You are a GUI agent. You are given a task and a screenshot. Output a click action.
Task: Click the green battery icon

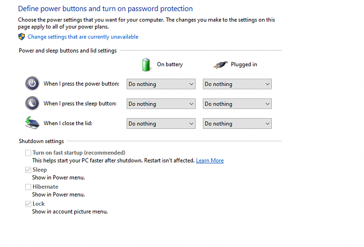point(146,64)
